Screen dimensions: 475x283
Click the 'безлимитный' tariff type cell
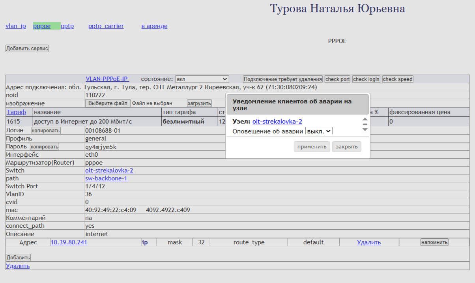point(183,122)
